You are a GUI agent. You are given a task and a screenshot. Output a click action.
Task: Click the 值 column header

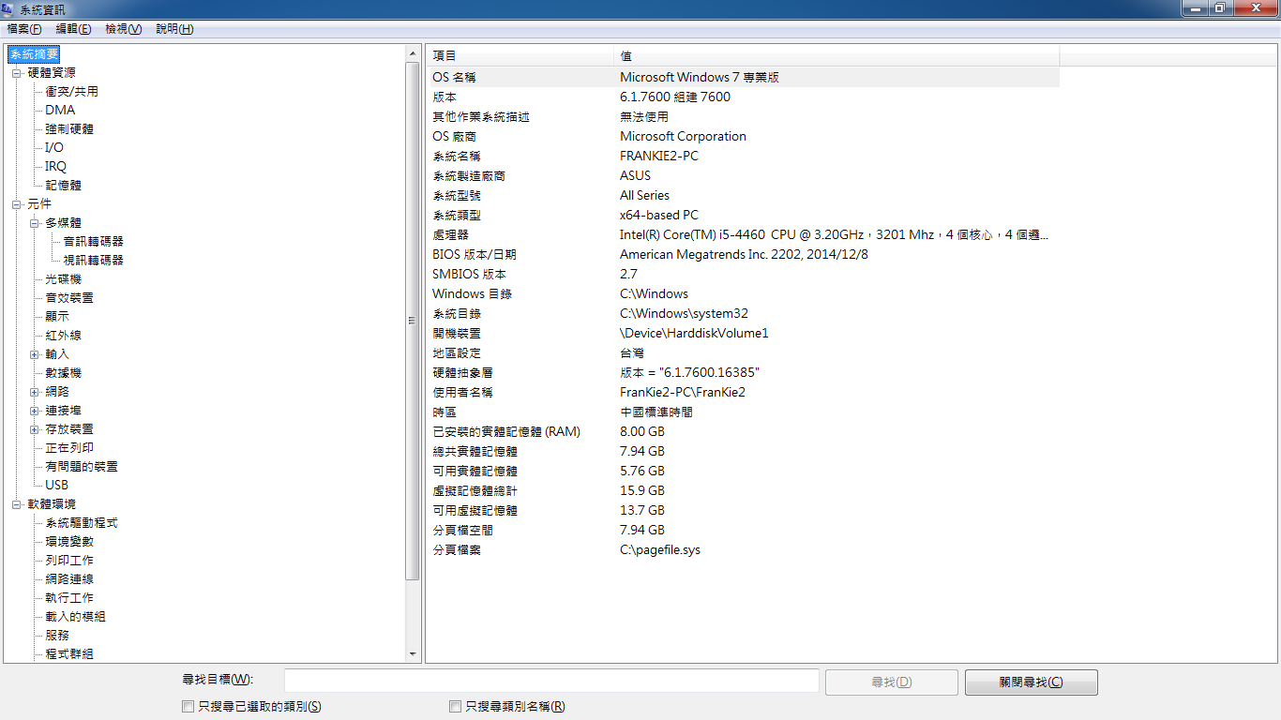[836, 56]
